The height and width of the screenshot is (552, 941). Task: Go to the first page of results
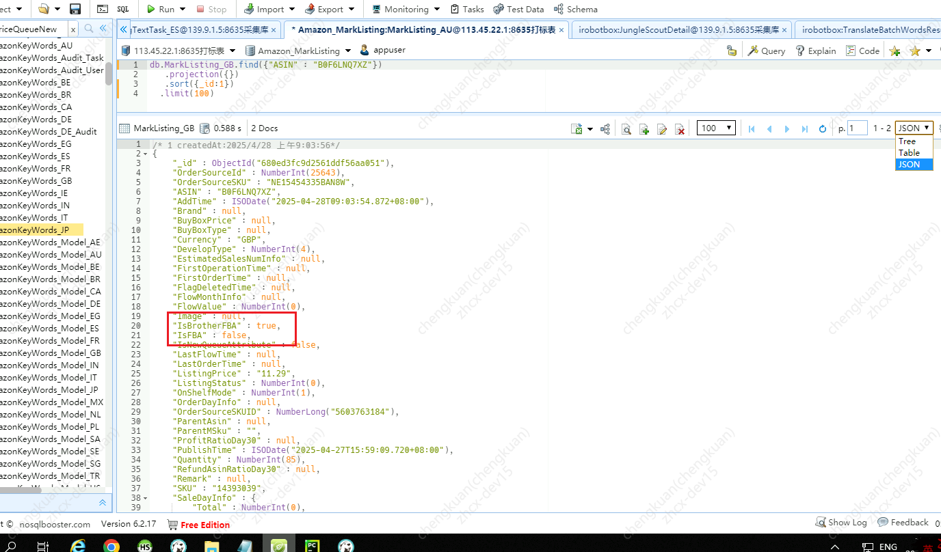(752, 128)
